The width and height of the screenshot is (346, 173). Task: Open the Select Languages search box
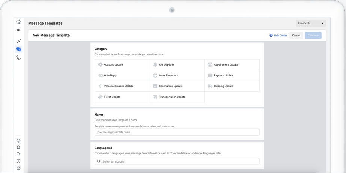tap(177, 161)
